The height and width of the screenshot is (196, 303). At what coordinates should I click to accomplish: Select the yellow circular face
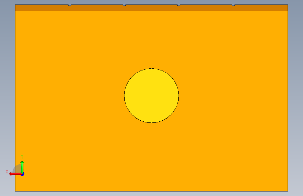152,96
